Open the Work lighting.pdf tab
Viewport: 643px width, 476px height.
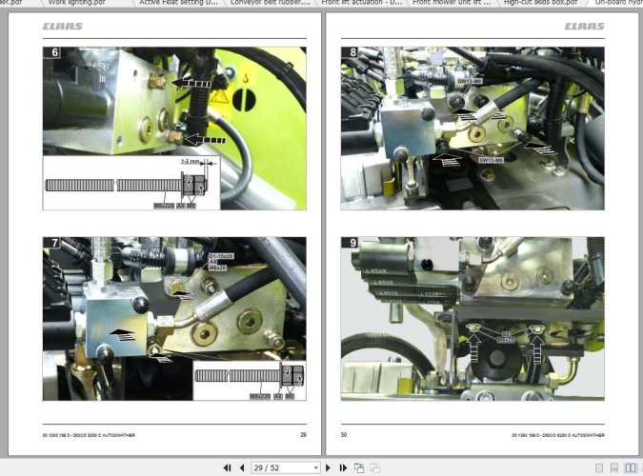pos(77,3)
